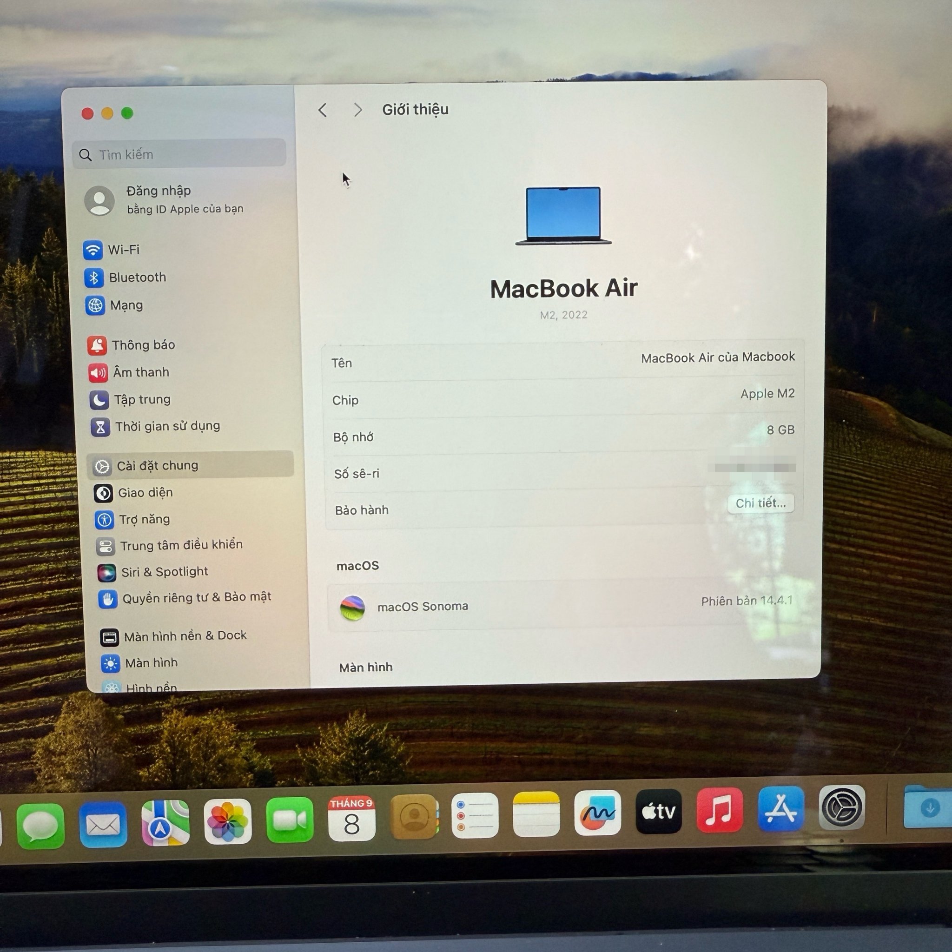Open Màn hình display settings in sidebar
952x952 pixels.
click(139, 663)
